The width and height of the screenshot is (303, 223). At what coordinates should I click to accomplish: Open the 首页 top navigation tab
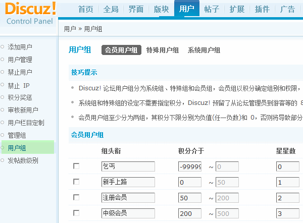click(85, 10)
